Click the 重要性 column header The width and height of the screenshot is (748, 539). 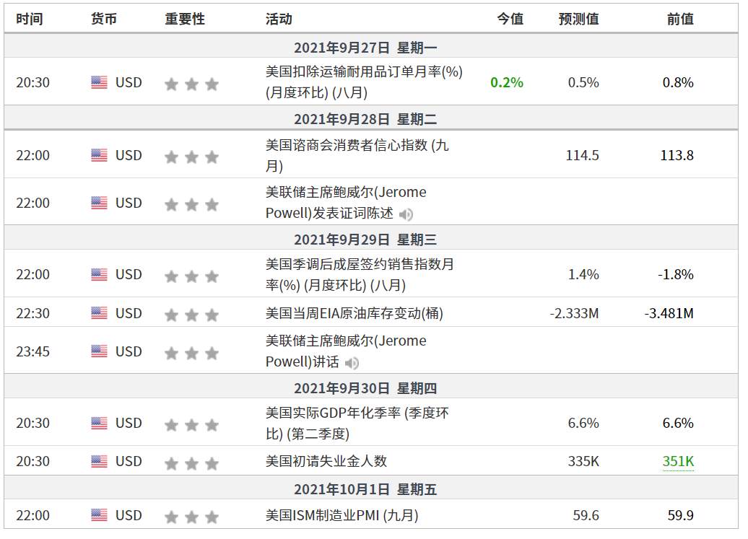point(185,19)
